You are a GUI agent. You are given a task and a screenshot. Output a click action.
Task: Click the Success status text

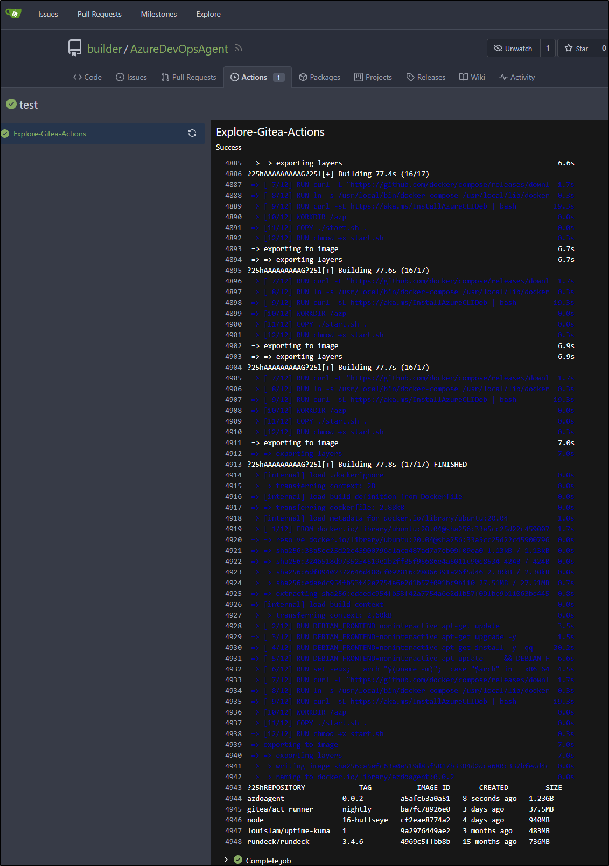click(x=229, y=147)
